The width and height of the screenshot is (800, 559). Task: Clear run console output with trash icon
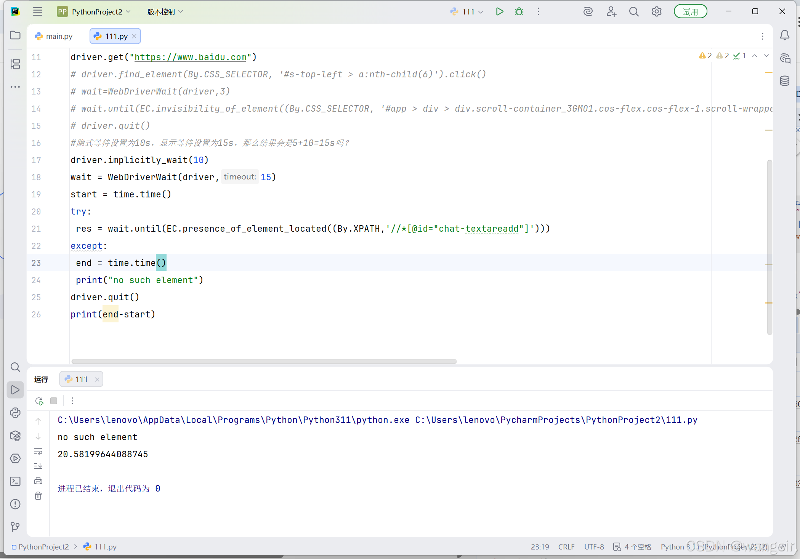pos(38,496)
